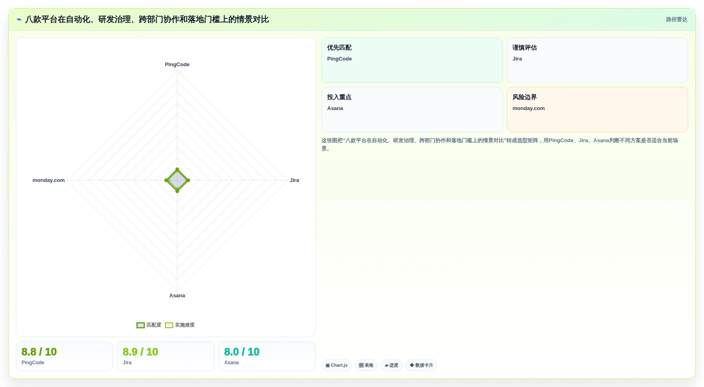Click the blue icon beside the title

[19, 19]
